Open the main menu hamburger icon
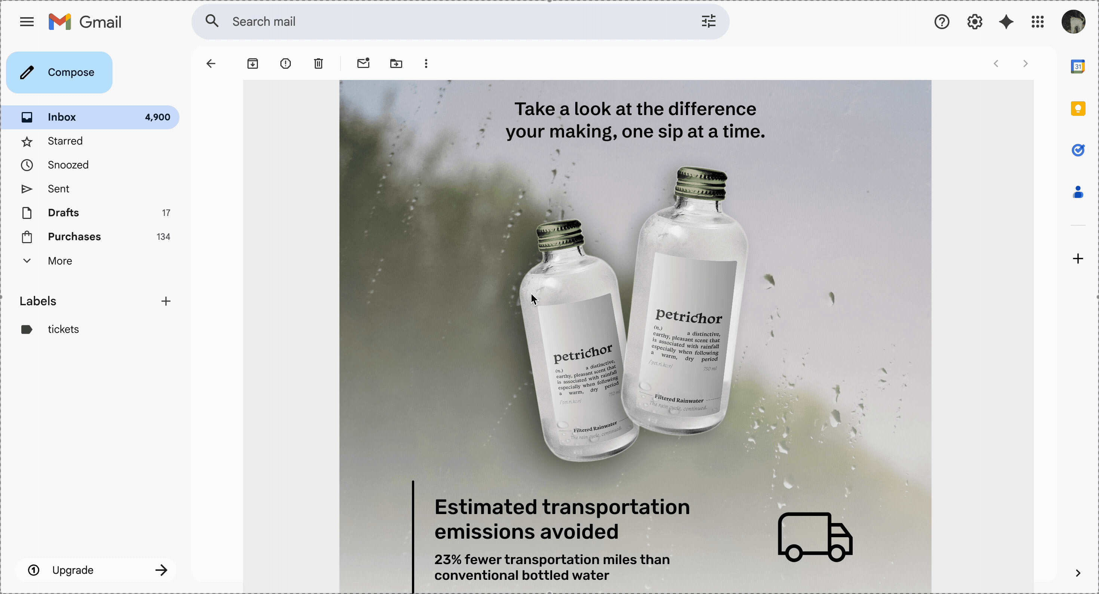Viewport: 1099px width, 594px height. coord(27,22)
